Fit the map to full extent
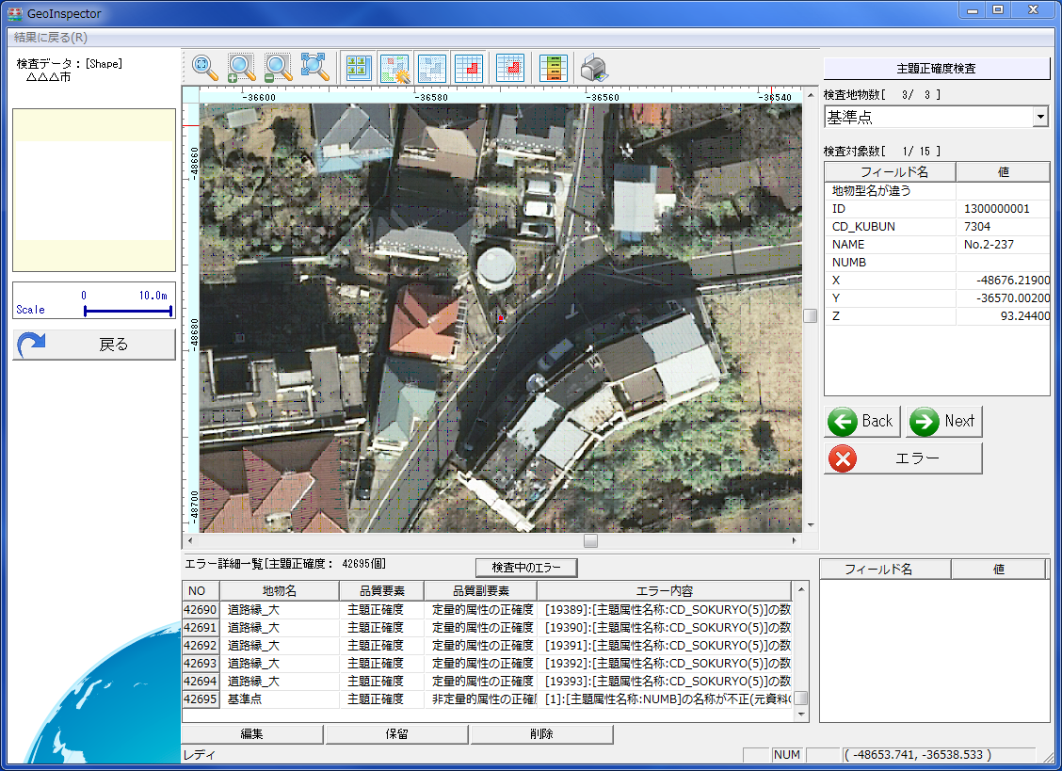The height and width of the screenshot is (771, 1062). pyautogui.click(x=314, y=68)
